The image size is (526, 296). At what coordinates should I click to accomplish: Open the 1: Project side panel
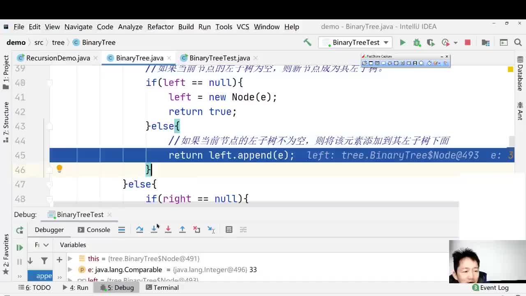[x=6, y=72]
